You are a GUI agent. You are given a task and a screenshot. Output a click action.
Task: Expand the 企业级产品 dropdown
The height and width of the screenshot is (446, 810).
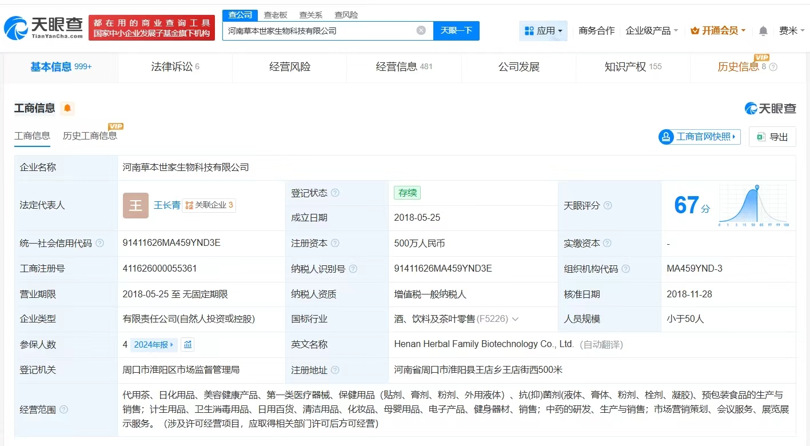point(652,31)
